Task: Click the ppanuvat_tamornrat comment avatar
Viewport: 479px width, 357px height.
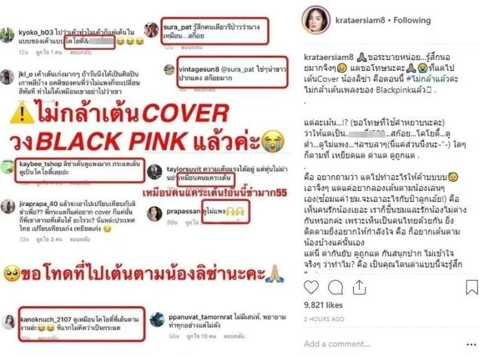Action: [158, 319]
